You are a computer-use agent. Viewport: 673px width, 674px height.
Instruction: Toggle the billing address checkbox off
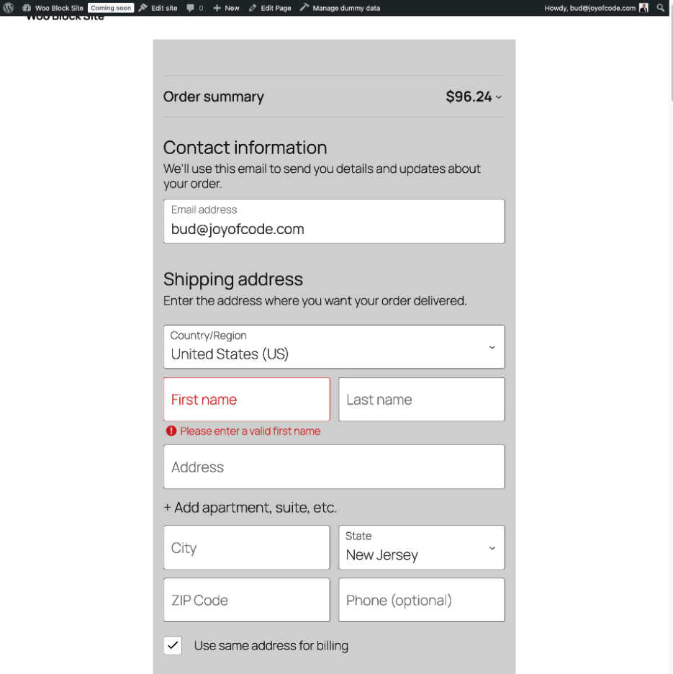click(x=172, y=645)
